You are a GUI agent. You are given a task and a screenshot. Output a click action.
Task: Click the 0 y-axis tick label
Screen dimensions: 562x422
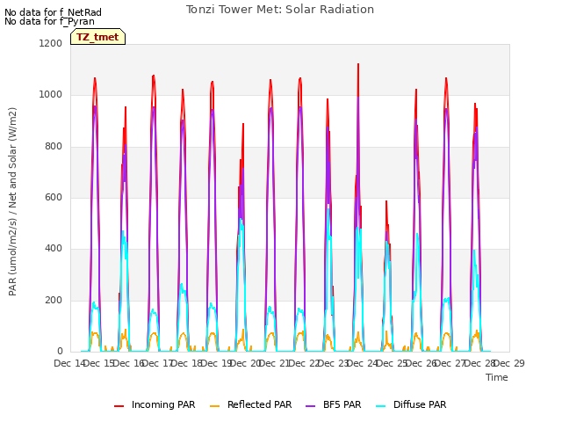pyautogui.click(x=60, y=351)
